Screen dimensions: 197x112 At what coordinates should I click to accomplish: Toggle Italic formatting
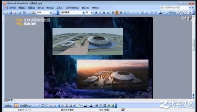point(100,13)
